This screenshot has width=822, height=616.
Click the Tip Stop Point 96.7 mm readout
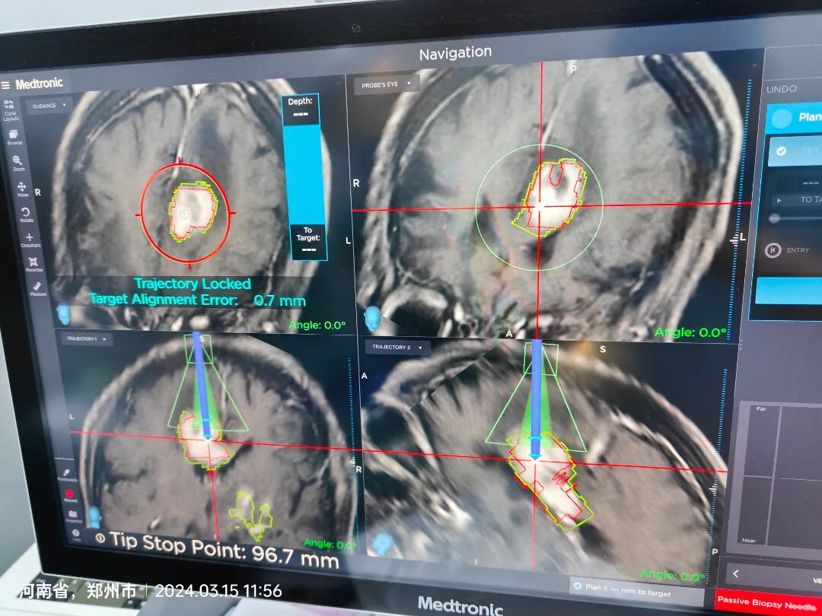pyautogui.click(x=224, y=550)
